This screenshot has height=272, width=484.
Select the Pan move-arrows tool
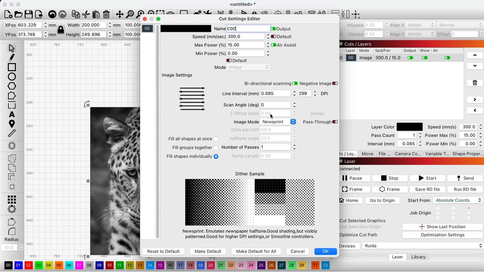coord(119,14)
